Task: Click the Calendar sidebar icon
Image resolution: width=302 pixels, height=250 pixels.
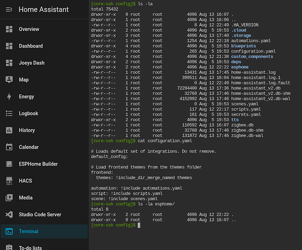Action: pos(9,147)
